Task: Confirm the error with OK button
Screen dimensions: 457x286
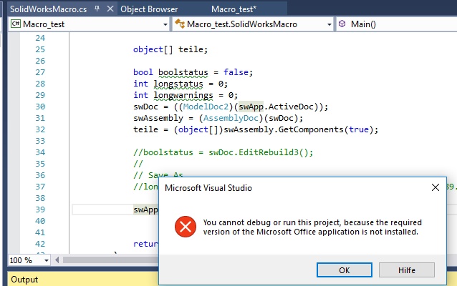Action: pyautogui.click(x=345, y=270)
